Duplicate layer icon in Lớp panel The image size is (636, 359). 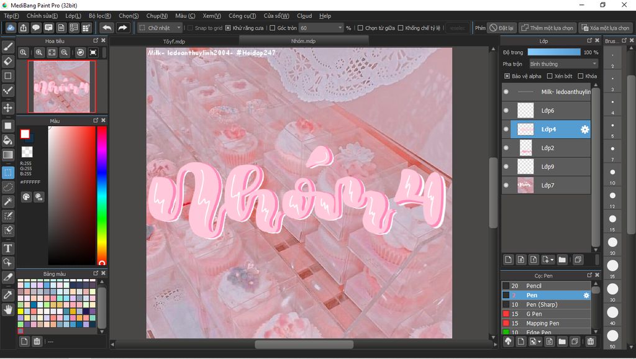tap(578, 260)
